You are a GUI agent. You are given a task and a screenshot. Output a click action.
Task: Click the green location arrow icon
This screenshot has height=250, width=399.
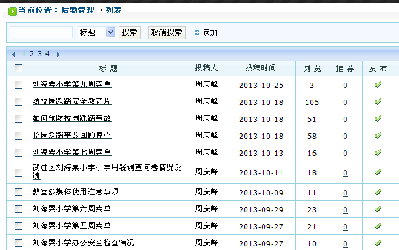(x=13, y=12)
